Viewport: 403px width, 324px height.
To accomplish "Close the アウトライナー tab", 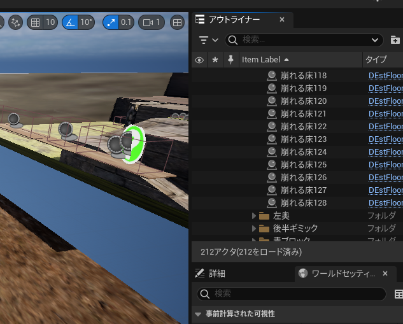I will click(x=282, y=20).
